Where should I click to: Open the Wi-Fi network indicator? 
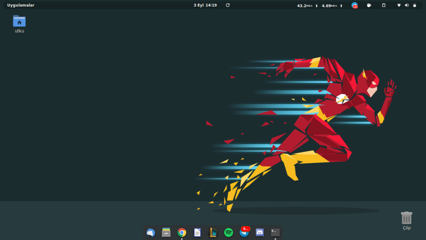pyautogui.click(x=399, y=6)
